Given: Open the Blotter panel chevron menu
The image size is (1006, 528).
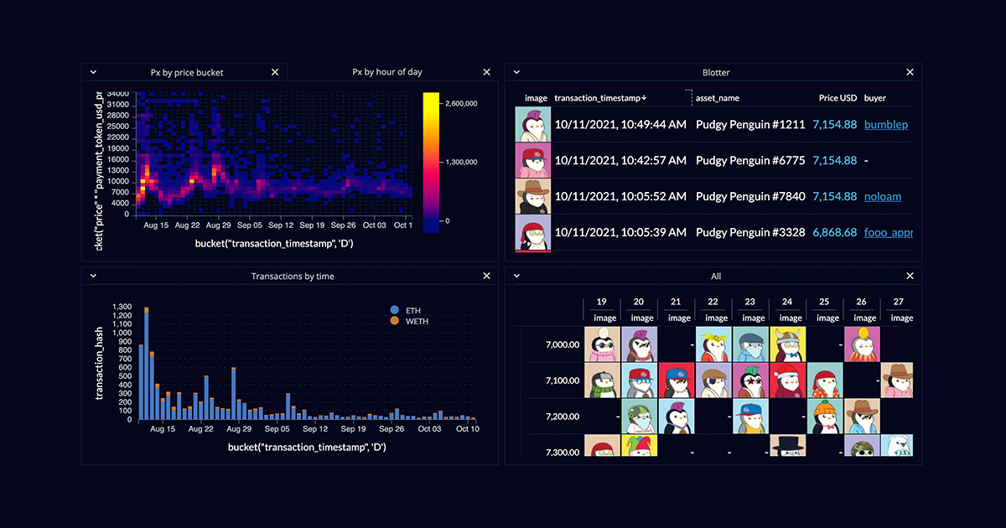Looking at the screenshot, I should coord(516,73).
